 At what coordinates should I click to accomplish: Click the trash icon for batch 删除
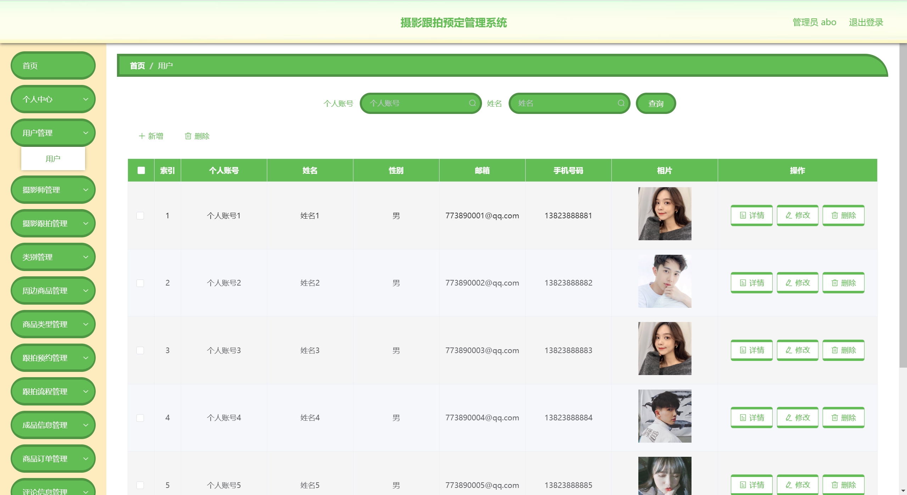coord(188,136)
